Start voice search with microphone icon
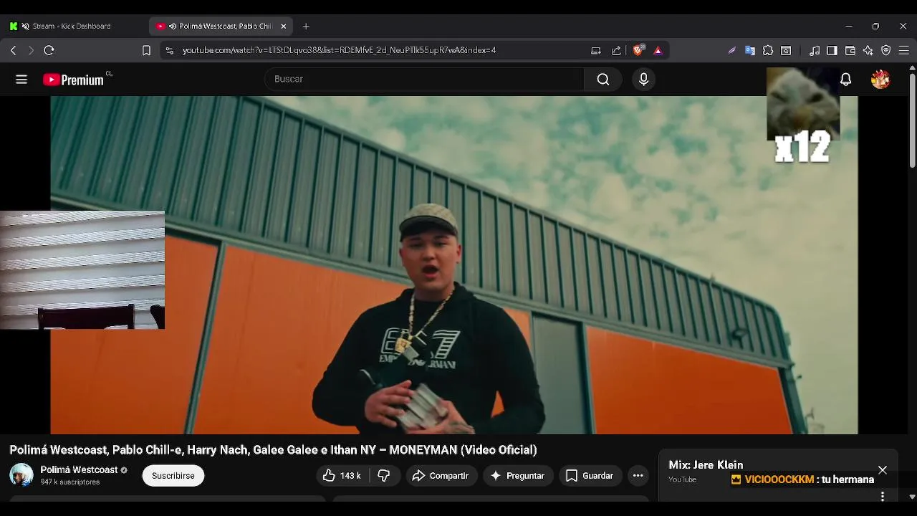The width and height of the screenshot is (917, 516). click(x=643, y=80)
